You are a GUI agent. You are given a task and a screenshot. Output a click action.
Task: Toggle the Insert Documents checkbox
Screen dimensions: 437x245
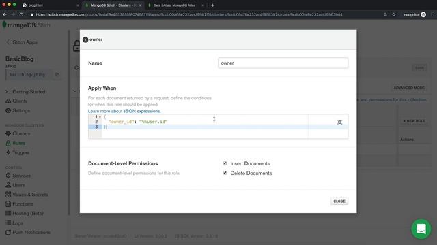225,163
